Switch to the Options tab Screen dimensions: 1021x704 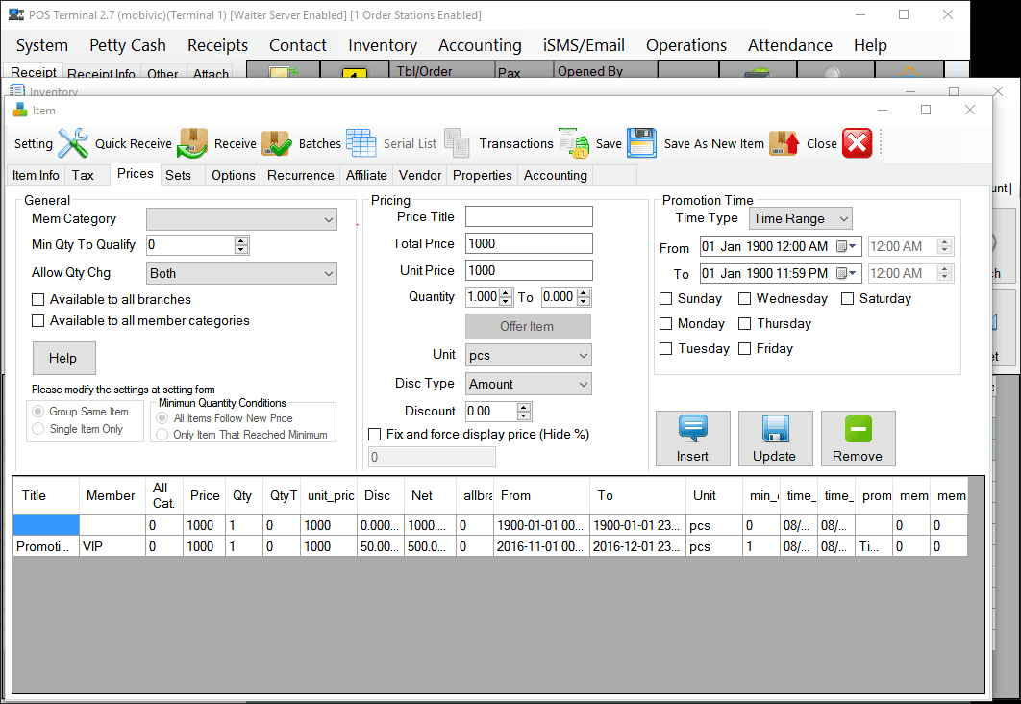tap(233, 175)
